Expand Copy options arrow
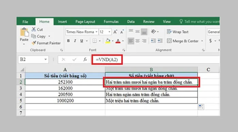The width and height of the screenshot is (238, 132). tap(49, 36)
